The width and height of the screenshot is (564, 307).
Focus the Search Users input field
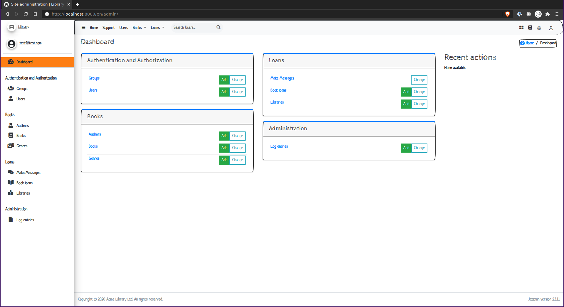click(x=193, y=27)
